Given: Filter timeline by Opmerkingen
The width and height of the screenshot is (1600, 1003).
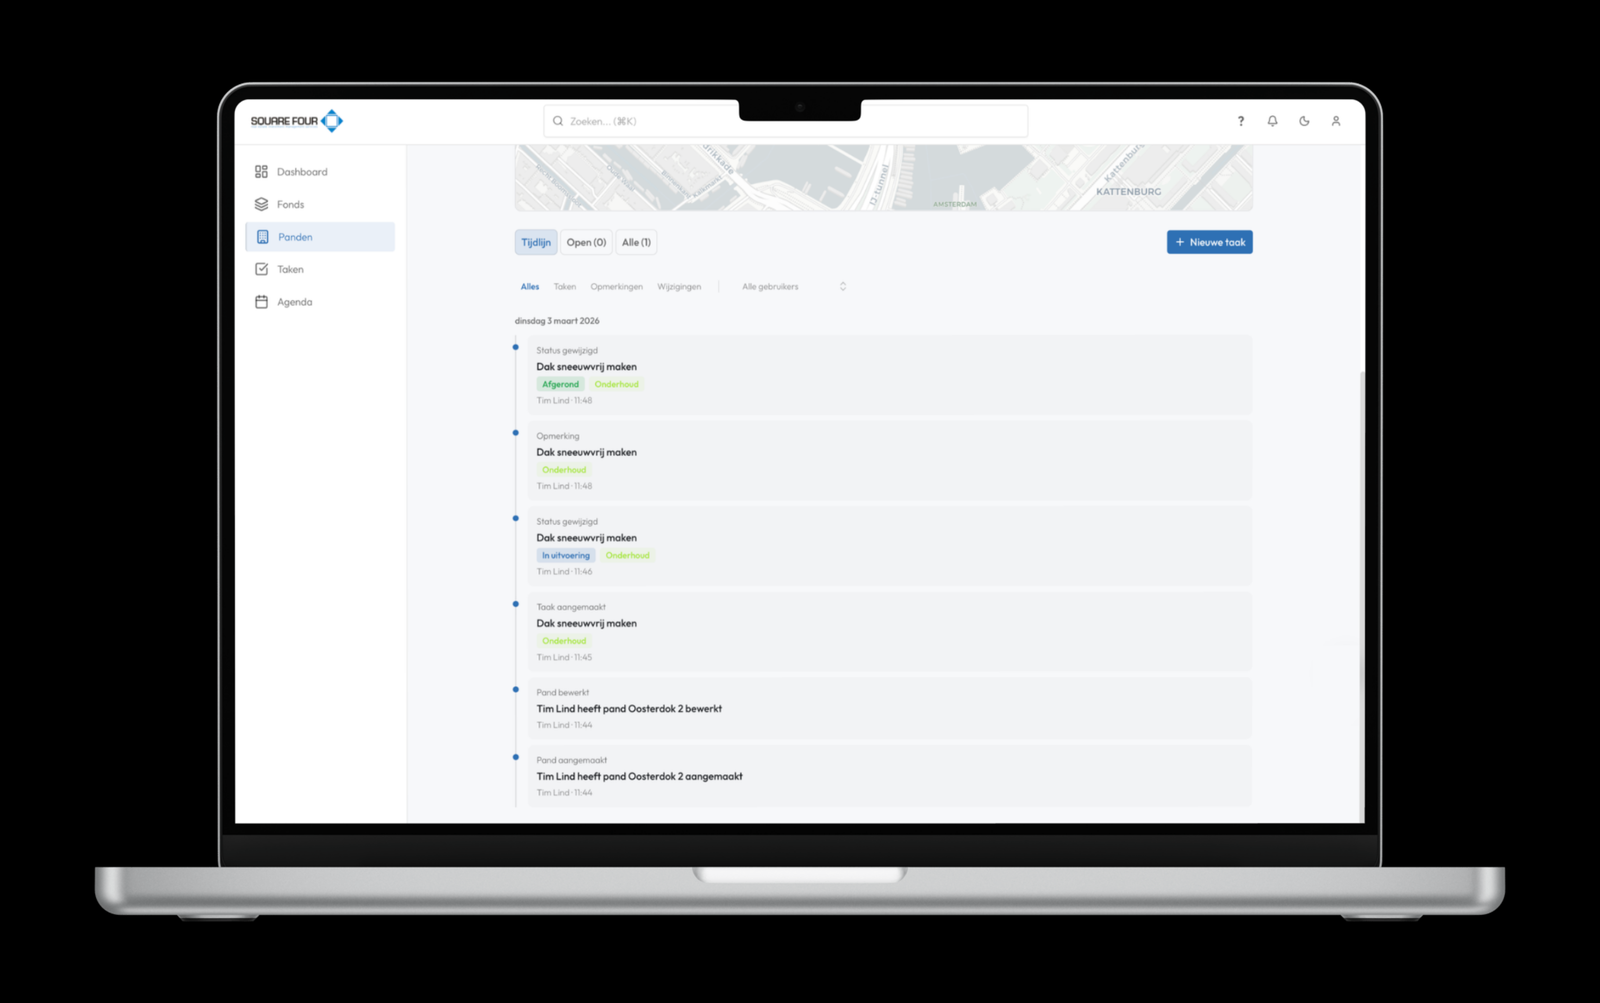Looking at the screenshot, I should pyautogui.click(x=617, y=286).
